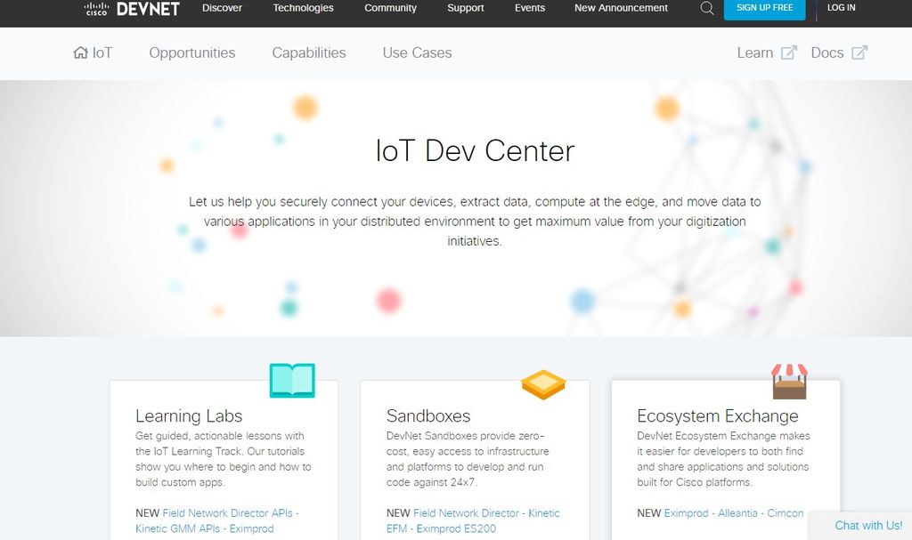The image size is (912, 540).
Task: Click the Sandboxes yellow box icon
Action: (543, 384)
